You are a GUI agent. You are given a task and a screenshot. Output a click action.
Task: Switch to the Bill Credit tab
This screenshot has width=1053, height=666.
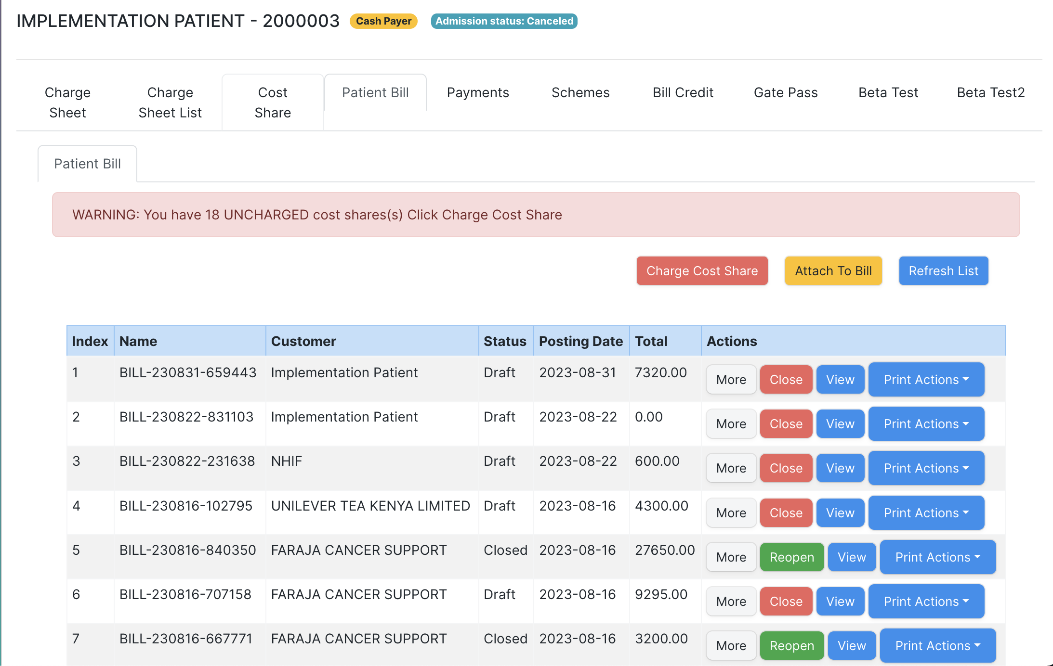pos(683,92)
